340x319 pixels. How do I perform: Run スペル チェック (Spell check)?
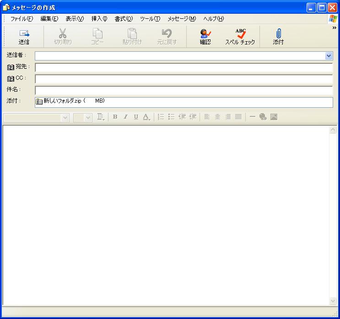pos(240,37)
